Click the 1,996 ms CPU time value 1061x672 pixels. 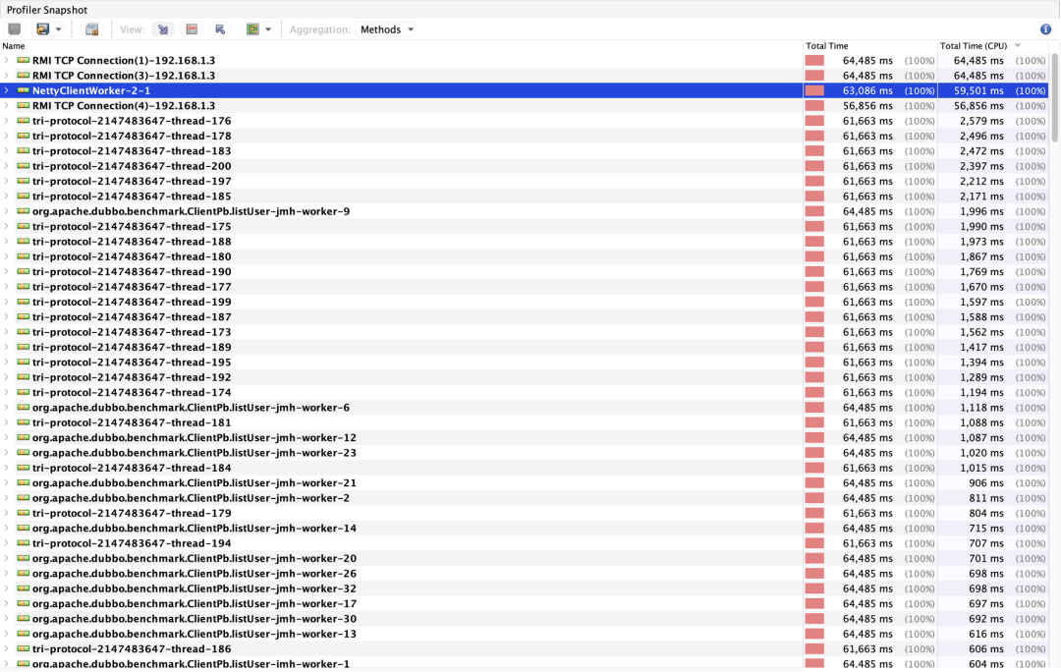click(981, 211)
